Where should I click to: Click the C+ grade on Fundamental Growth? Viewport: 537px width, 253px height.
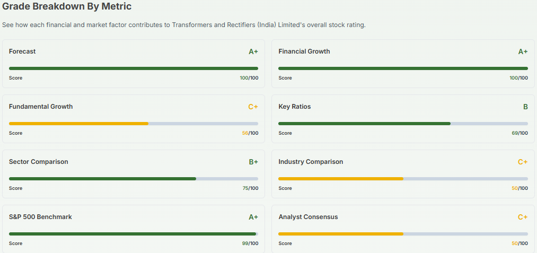click(253, 107)
